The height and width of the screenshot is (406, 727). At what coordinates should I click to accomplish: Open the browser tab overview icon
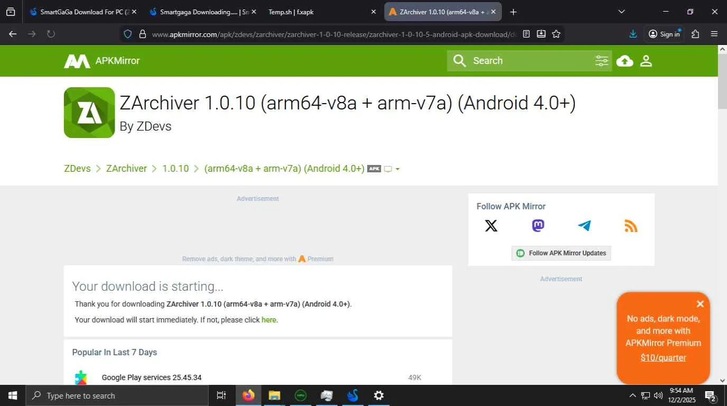pyautogui.click(x=11, y=12)
